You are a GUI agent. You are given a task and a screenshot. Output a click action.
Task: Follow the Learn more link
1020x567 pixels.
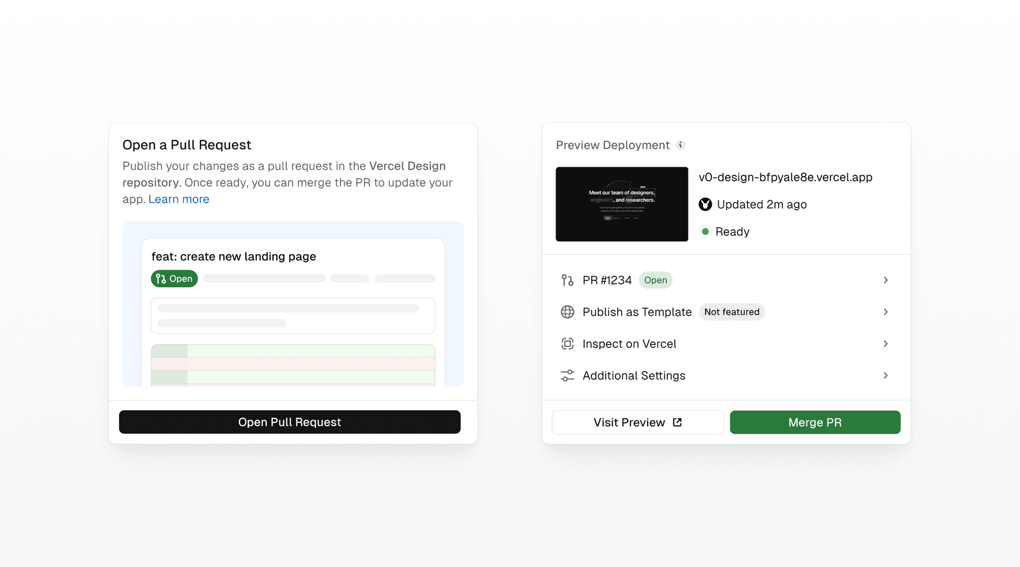(x=178, y=199)
